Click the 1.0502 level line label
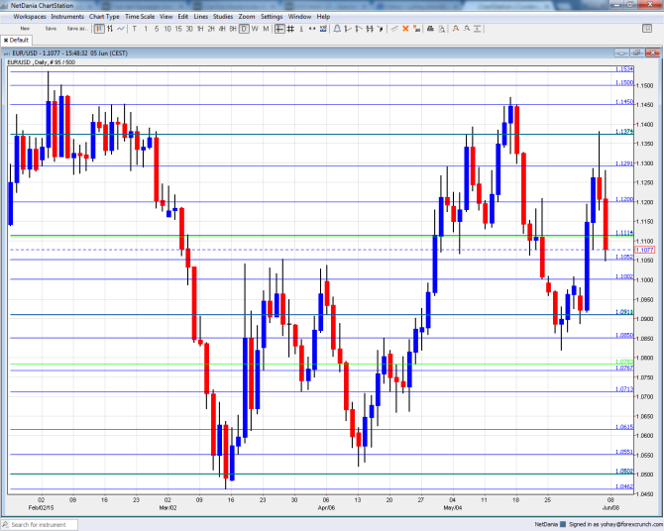The width and height of the screenshot is (664, 531). 624,471
